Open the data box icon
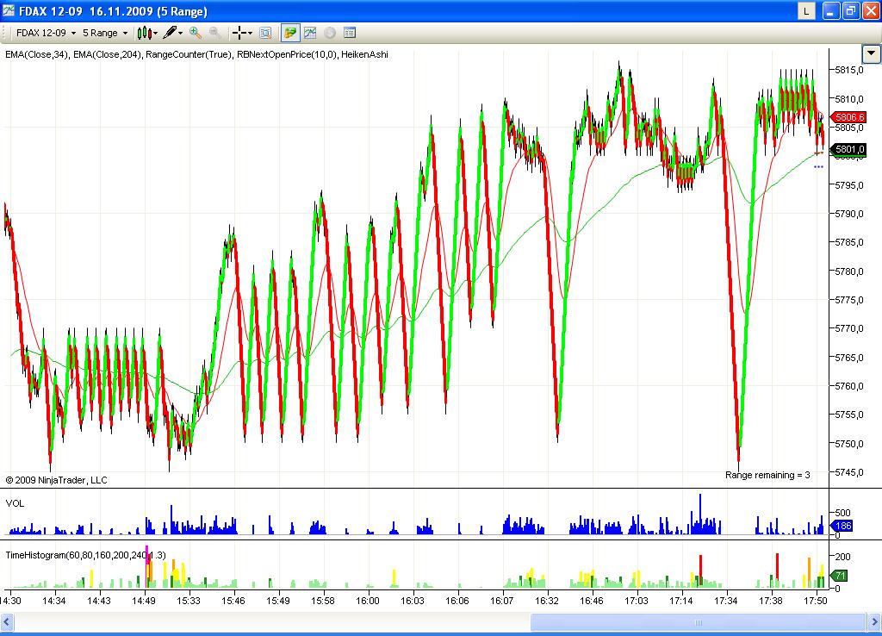 (265, 34)
